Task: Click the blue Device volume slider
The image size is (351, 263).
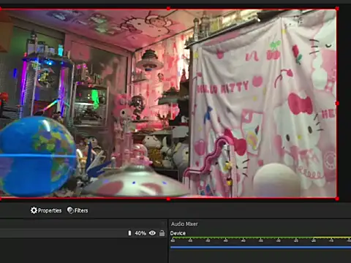Action: coord(260,247)
